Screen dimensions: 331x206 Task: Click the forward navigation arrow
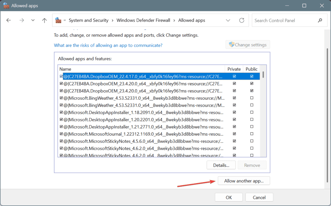(x=22, y=20)
